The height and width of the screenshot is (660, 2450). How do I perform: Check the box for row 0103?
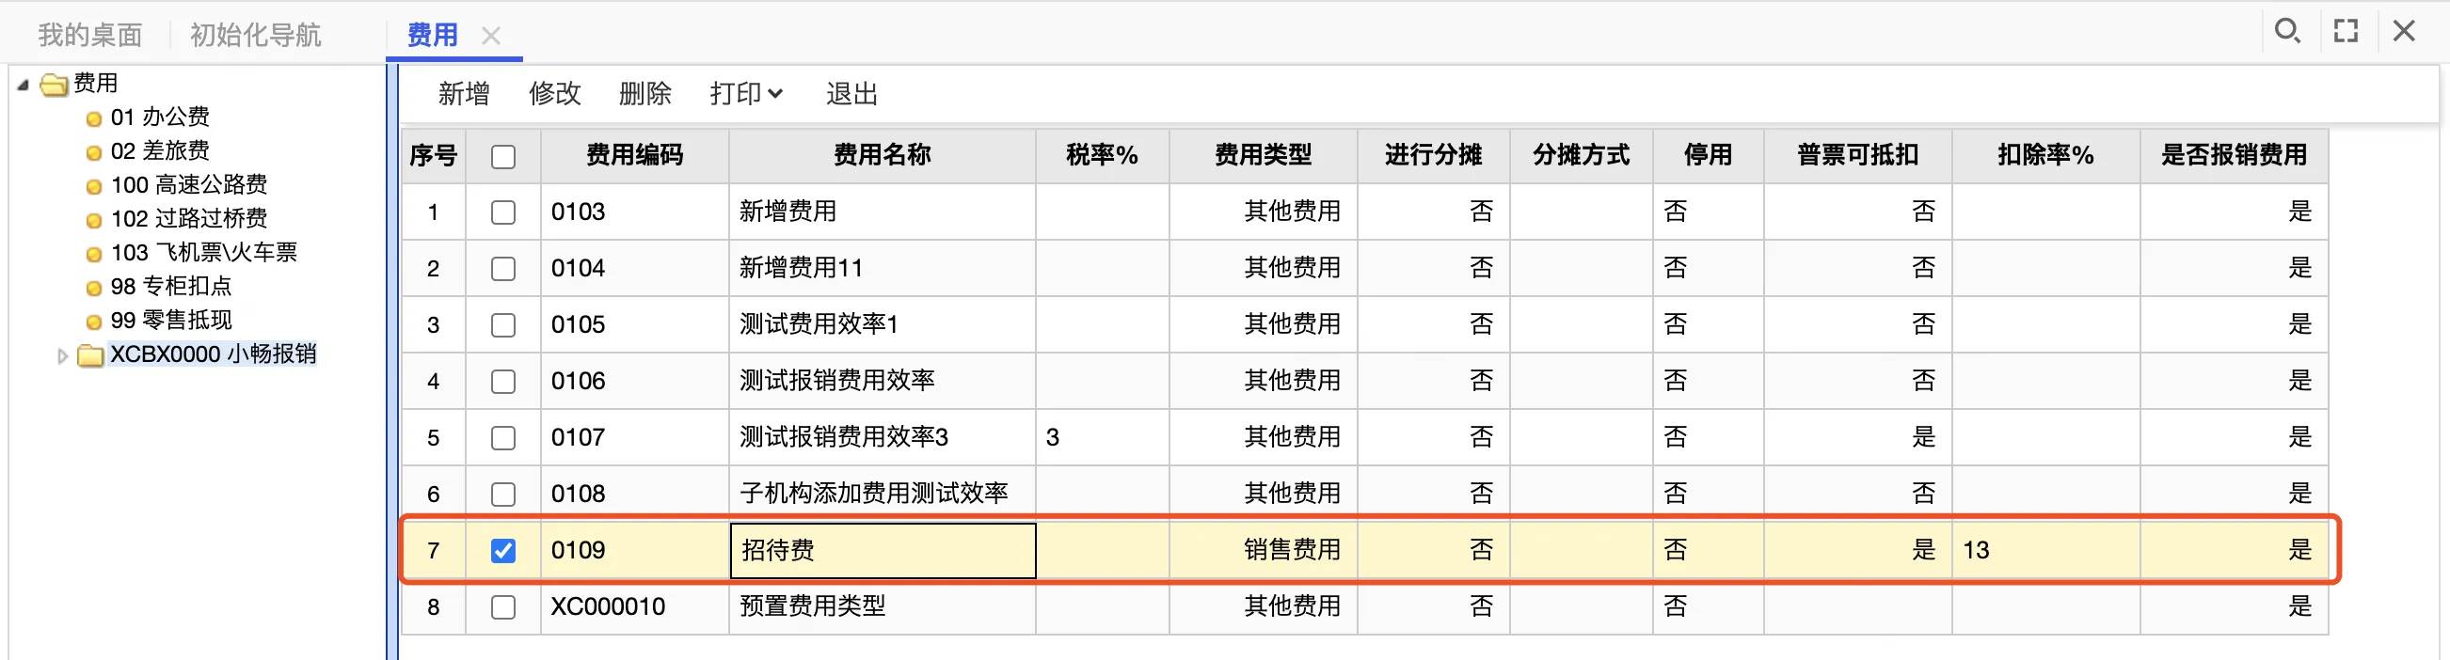[x=503, y=212]
